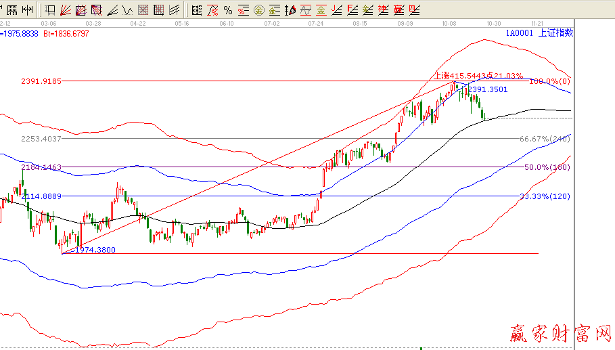Choose the zigzag wave line tool
Viewport: 615px width, 350px height.
click(x=127, y=10)
